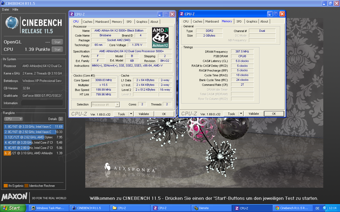Open the CPU ranking dropdown

(13, 119)
